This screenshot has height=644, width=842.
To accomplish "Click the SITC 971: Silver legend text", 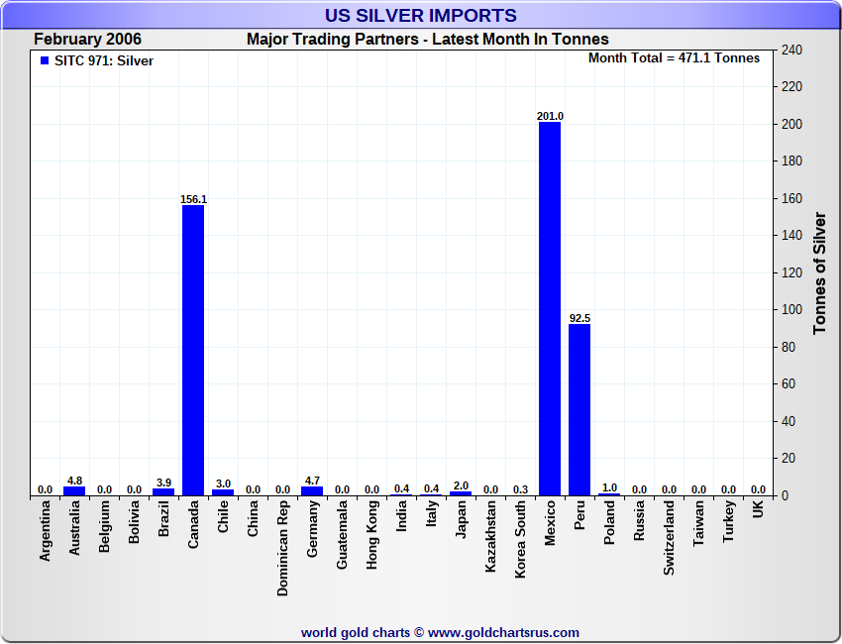I will coord(104,61).
